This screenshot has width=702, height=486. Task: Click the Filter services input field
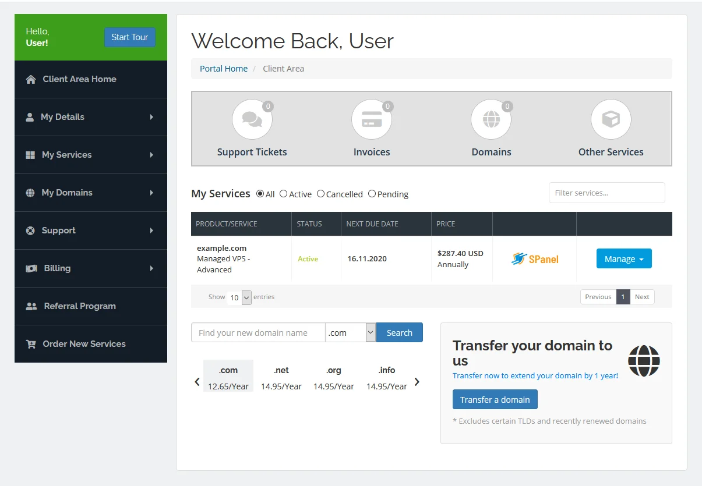click(606, 193)
